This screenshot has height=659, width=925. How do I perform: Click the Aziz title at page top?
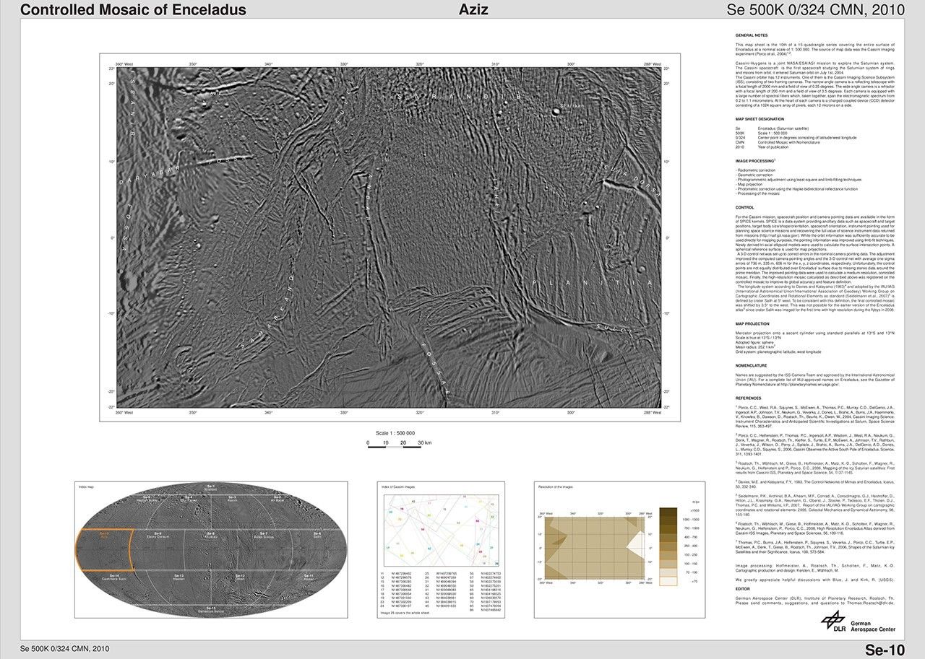(x=473, y=9)
